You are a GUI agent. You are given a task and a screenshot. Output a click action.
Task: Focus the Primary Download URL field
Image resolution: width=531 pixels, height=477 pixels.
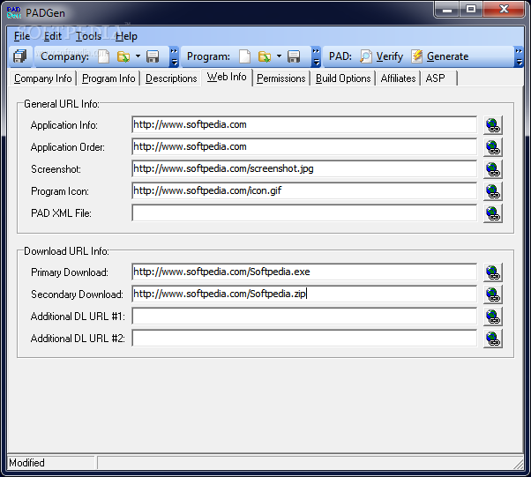[304, 272]
